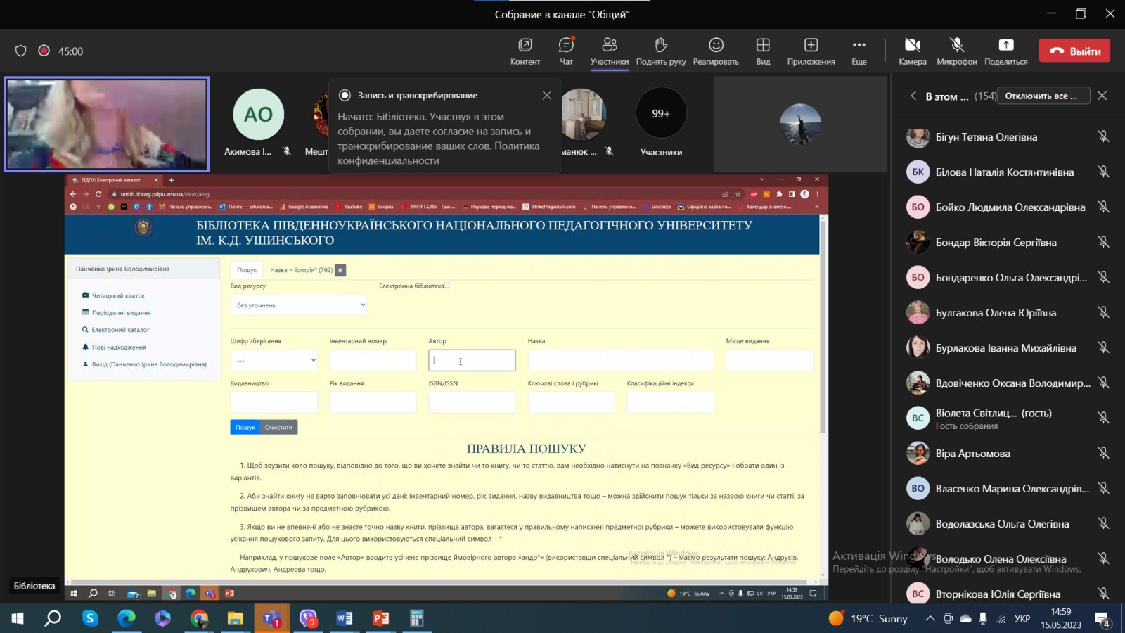Click the Автор input field

(x=472, y=360)
